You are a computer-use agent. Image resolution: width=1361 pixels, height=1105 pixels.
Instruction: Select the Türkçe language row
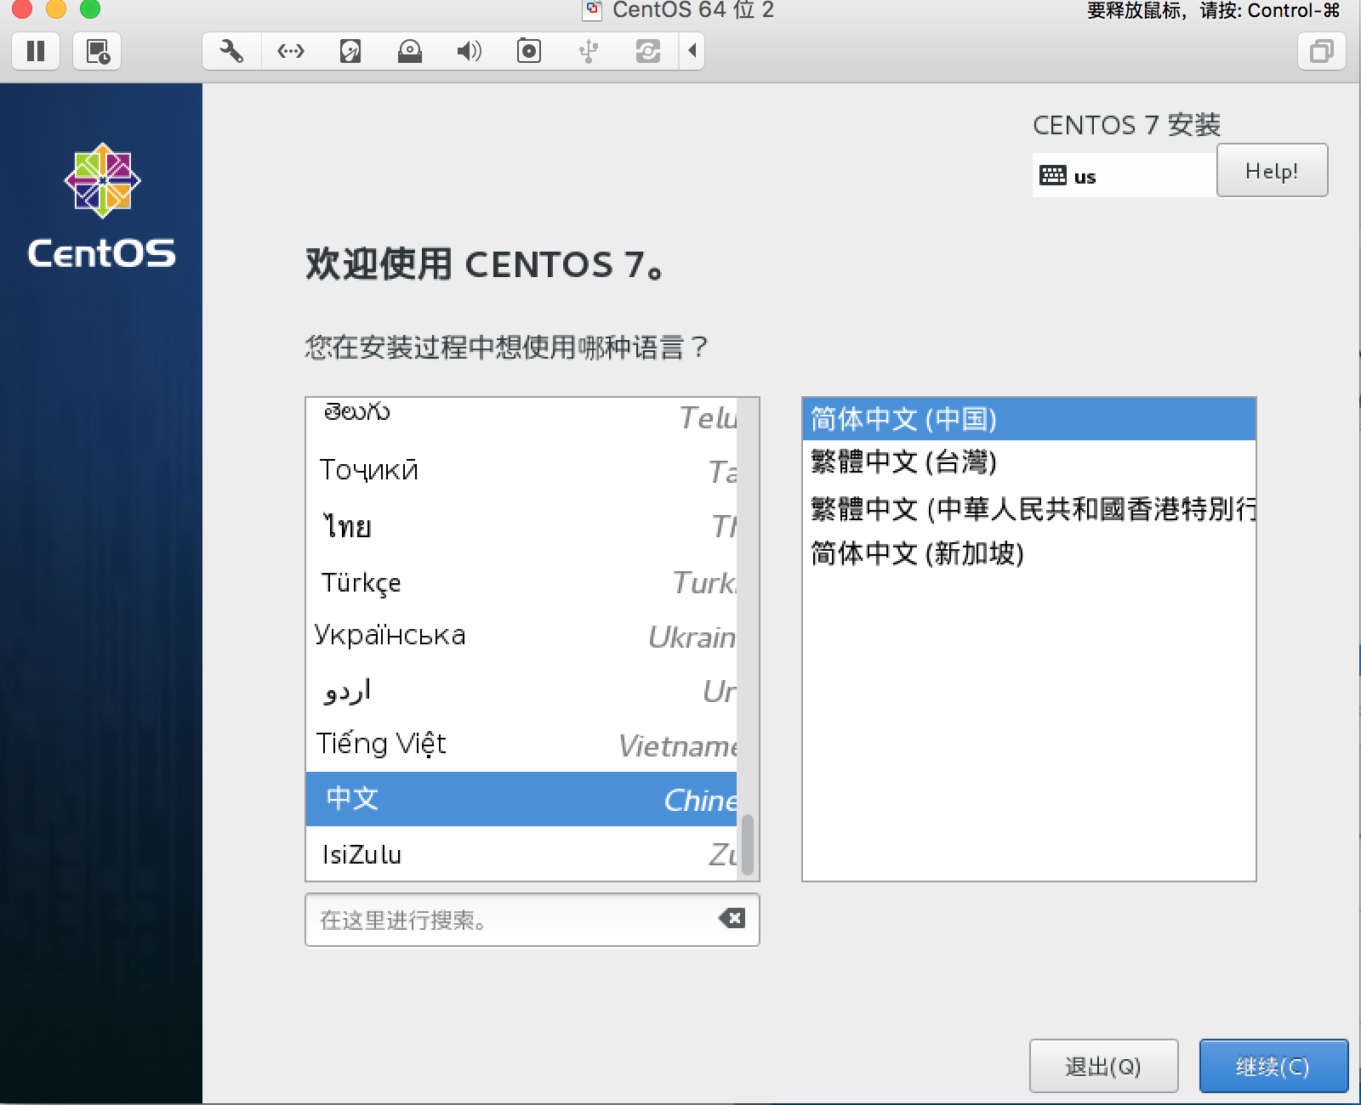tap(521, 582)
